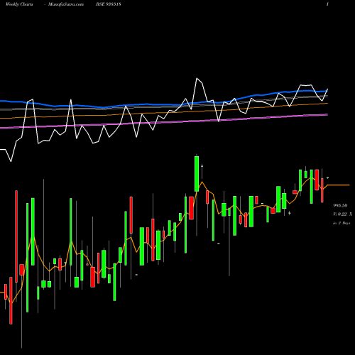Click the 'V: 0.22 N' volume text

click(342, 214)
